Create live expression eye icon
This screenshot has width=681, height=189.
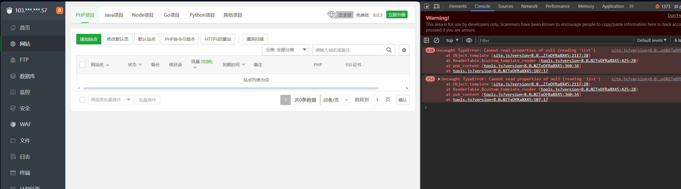[469, 40]
